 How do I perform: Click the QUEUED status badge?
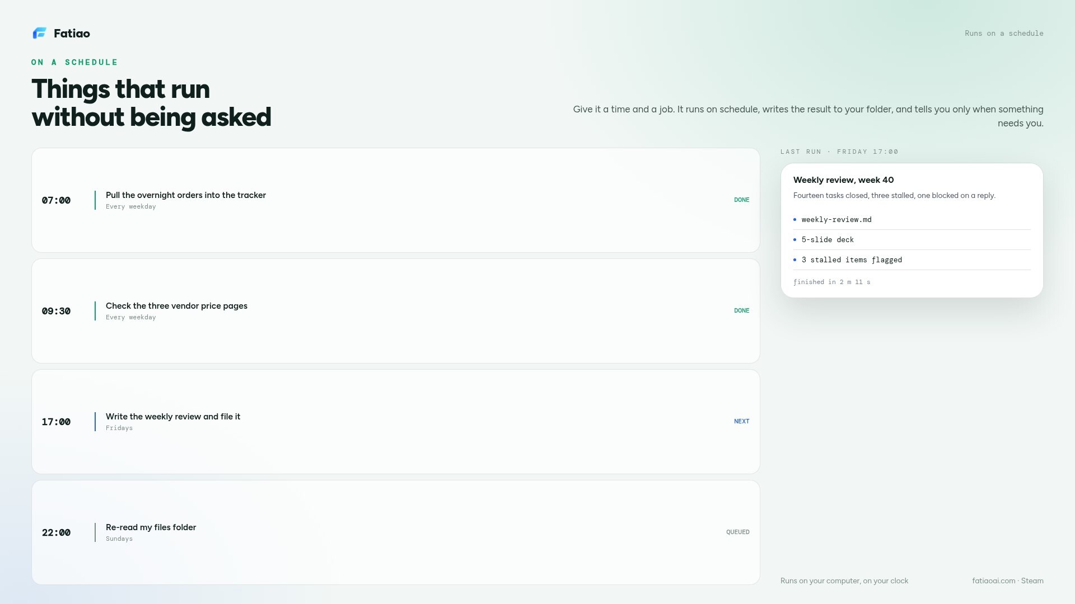pyautogui.click(x=737, y=532)
